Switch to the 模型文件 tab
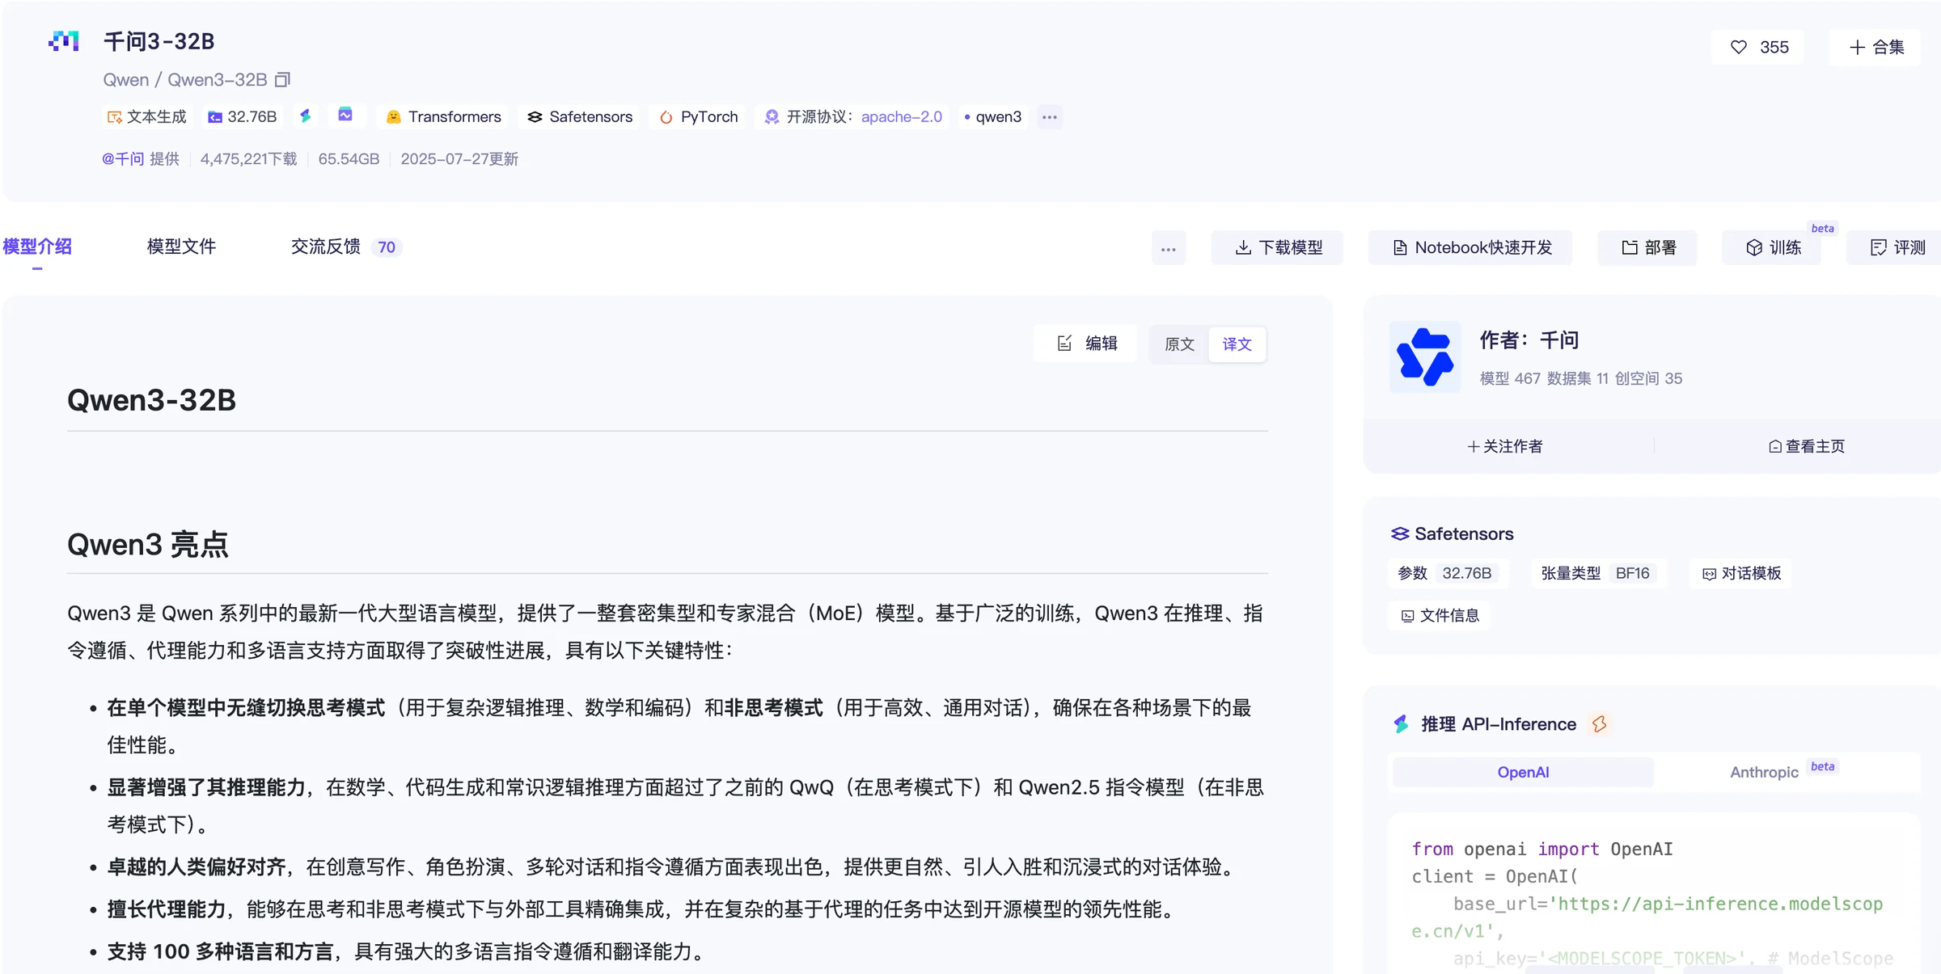 [x=181, y=247]
